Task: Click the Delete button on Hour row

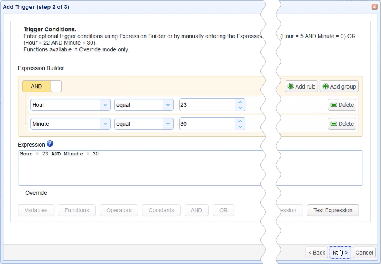Action: (x=342, y=105)
